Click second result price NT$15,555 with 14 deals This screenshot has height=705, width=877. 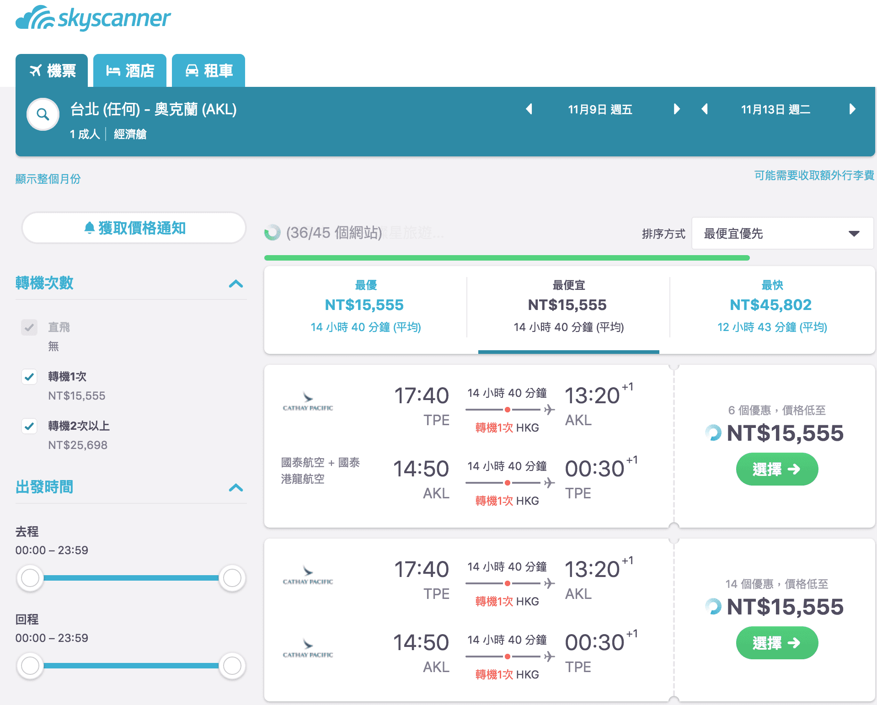pyautogui.click(x=785, y=607)
